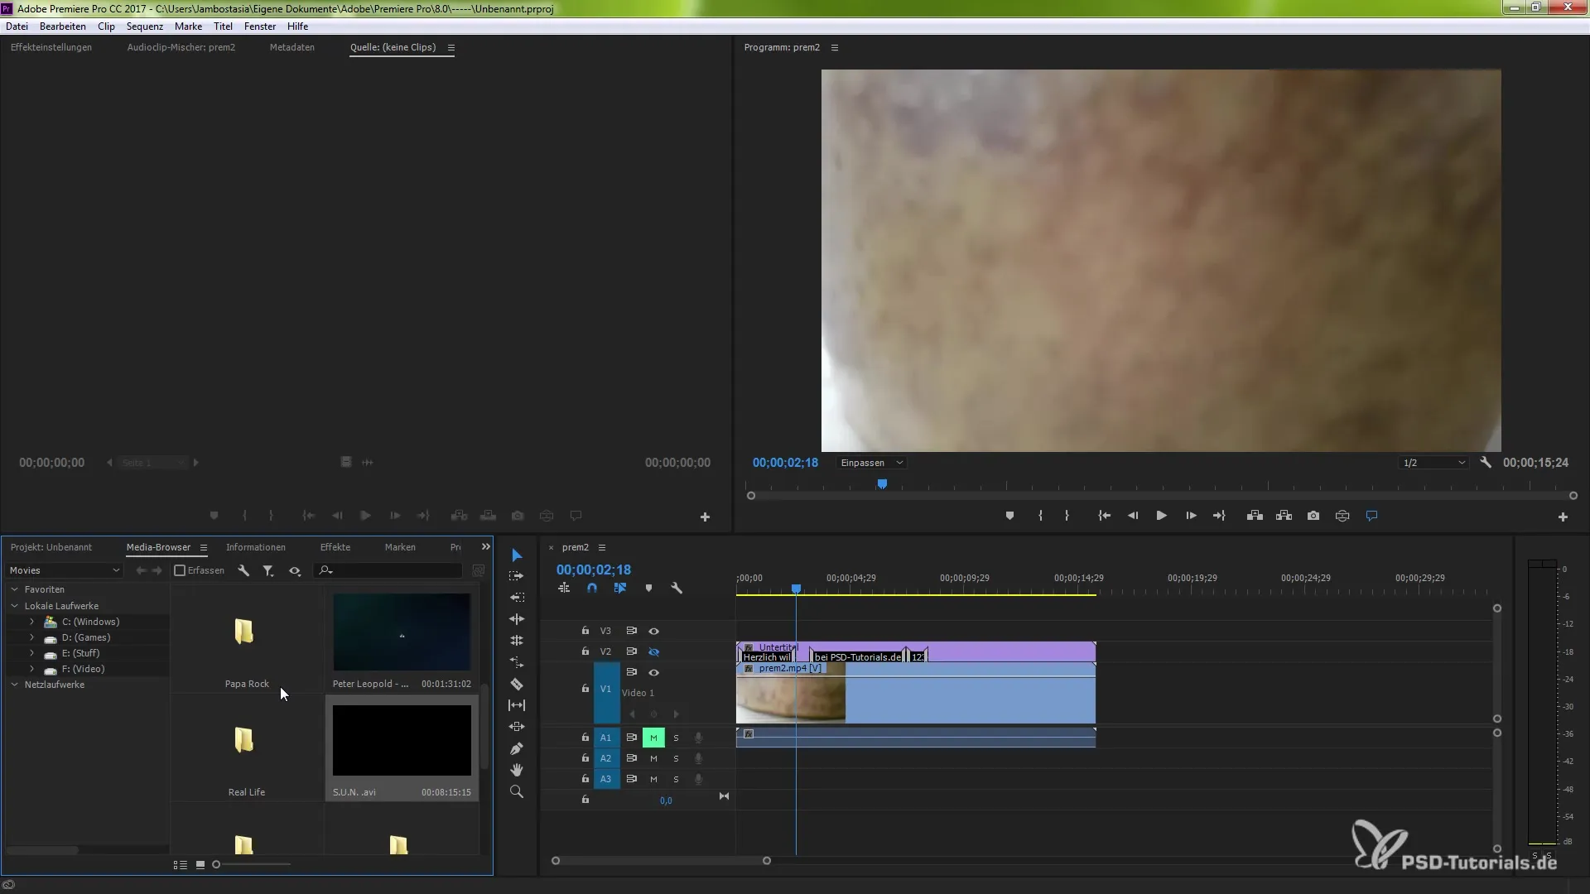Viewport: 1590px width, 894px height.
Task: Add marker in program monitor
Action: 1009,516
